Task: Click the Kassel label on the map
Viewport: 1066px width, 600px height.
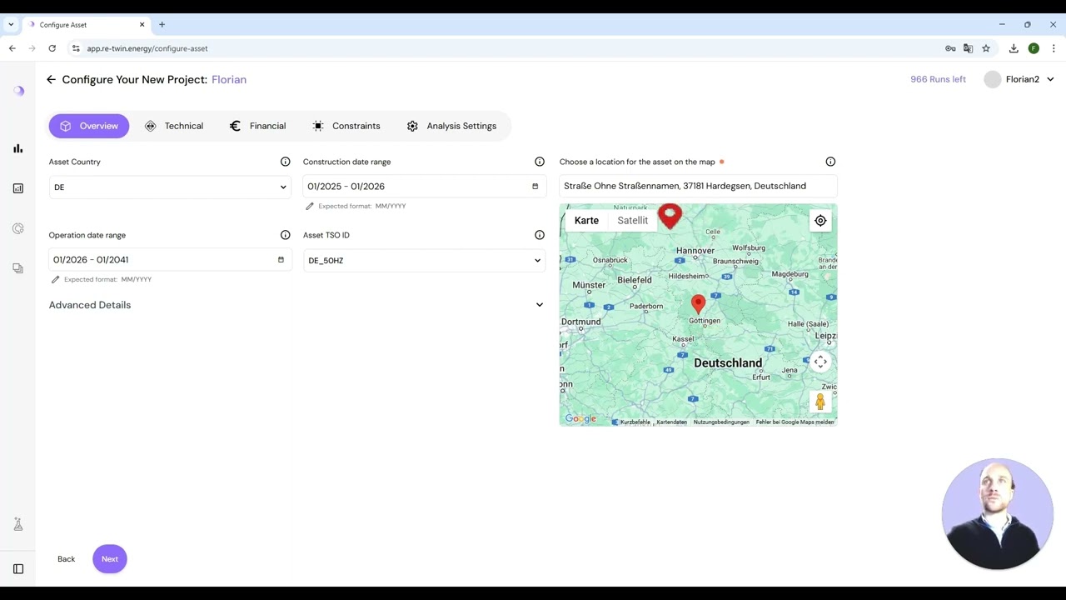Action: 683,339
